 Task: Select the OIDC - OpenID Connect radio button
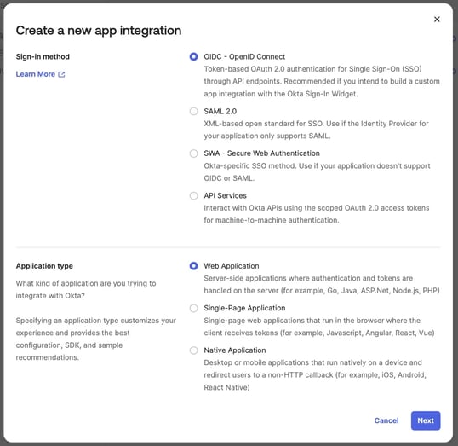(193, 56)
